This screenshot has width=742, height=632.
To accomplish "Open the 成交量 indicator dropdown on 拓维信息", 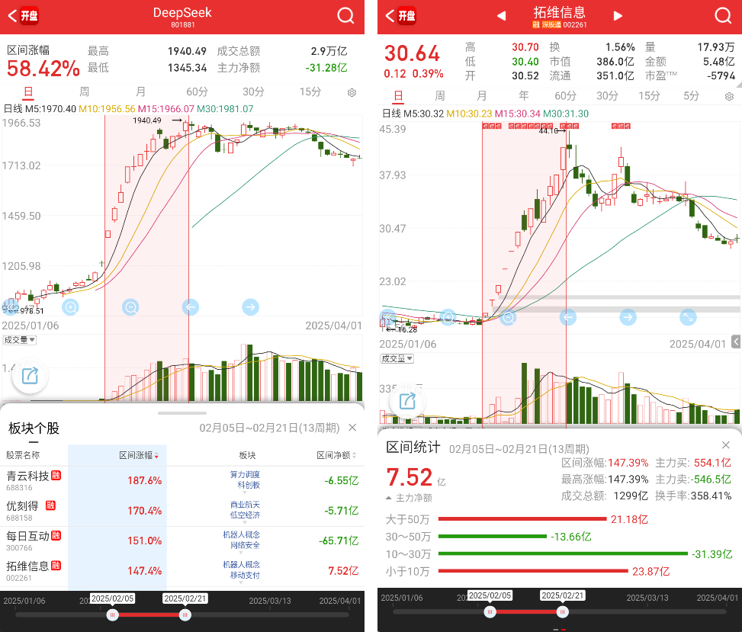I will click(397, 358).
